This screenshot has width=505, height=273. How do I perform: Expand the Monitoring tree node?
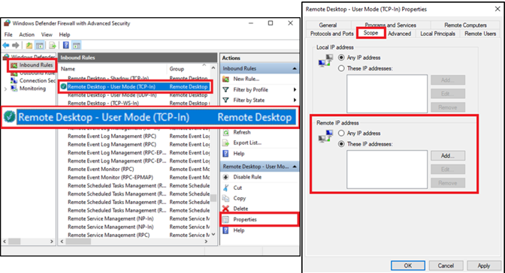[5, 88]
